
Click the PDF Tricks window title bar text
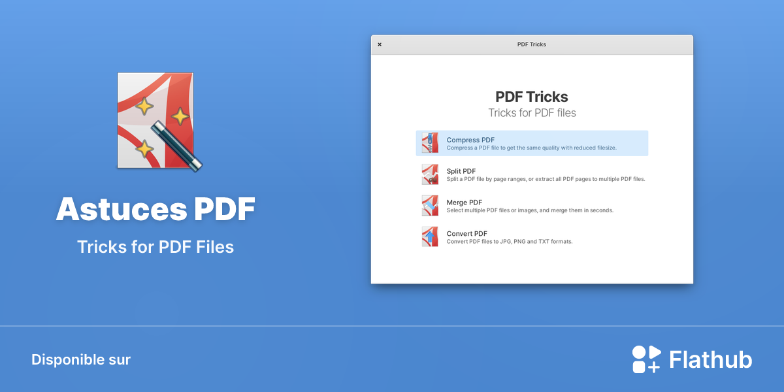click(x=532, y=44)
